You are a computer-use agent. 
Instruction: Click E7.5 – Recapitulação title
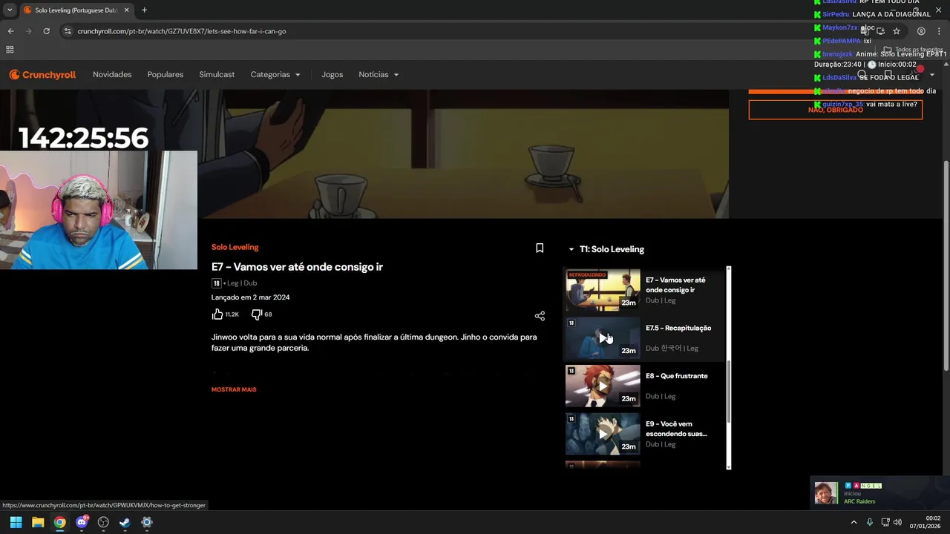(x=678, y=328)
